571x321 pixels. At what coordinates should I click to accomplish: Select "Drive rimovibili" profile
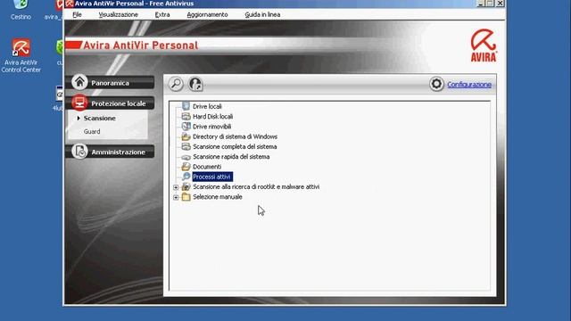point(211,127)
